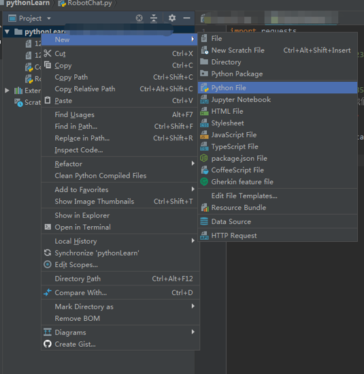Viewport: 364px width, 374px height.
Task: Click the Directory folder icon
Action: tap(204, 61)
